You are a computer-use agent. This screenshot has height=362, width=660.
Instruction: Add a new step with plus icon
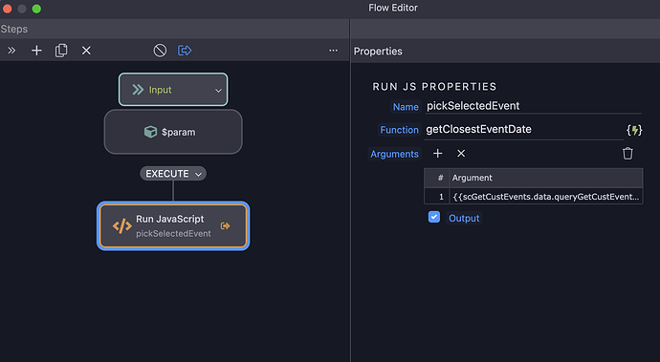(36, 51)
